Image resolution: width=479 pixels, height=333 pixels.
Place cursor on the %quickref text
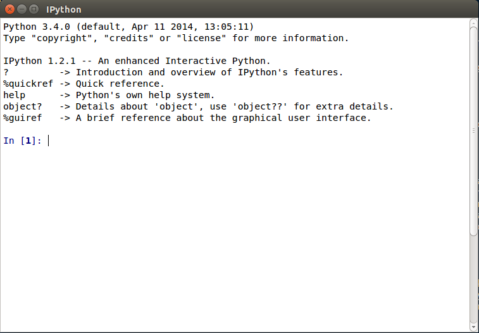tap(28, 84)
